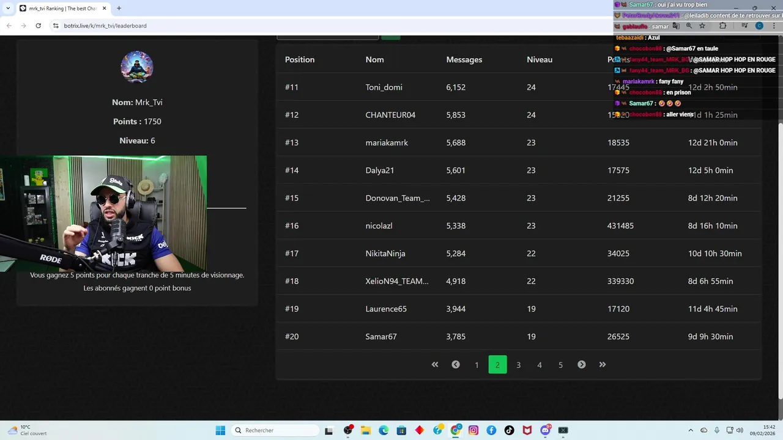
Task: Sort table by Niveau column header
Action: [540, 59]
